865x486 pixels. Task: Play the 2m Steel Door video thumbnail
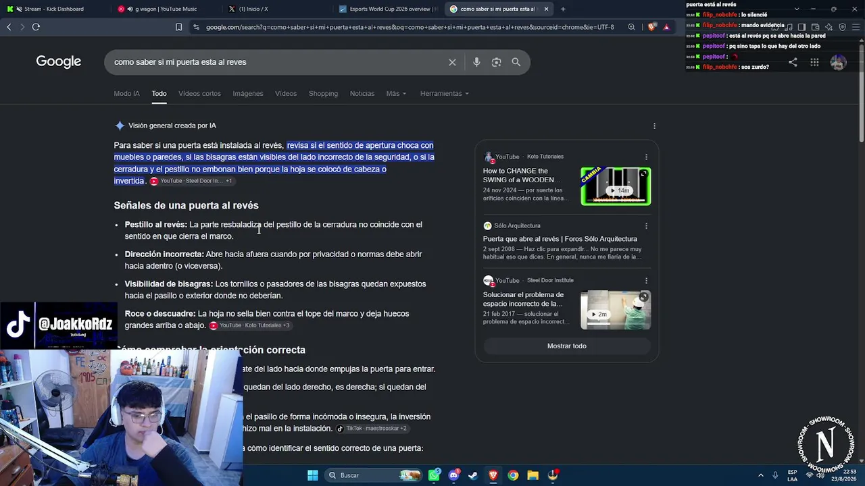click(x=616, y=310)
